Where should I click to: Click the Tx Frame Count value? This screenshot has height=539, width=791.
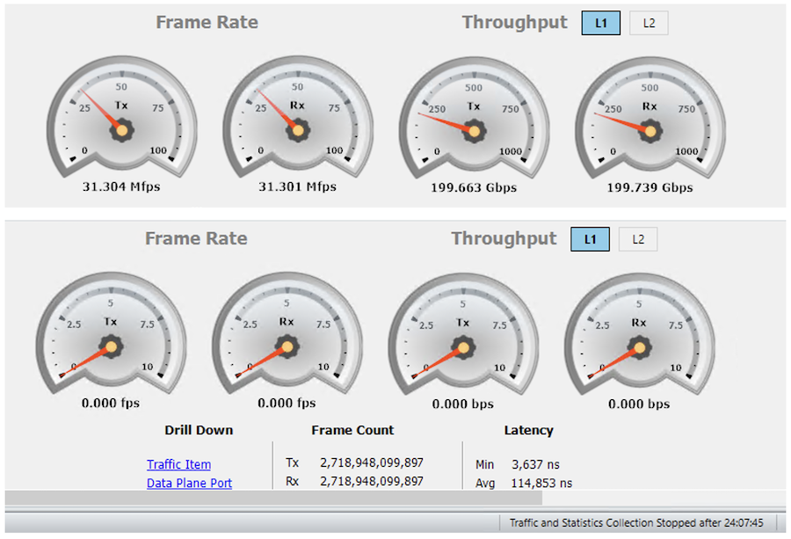click(x=370, y=462)
